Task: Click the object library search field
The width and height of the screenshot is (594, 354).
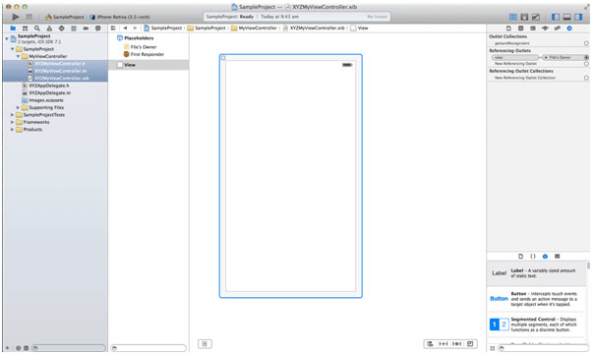Action: coord(543,348)
